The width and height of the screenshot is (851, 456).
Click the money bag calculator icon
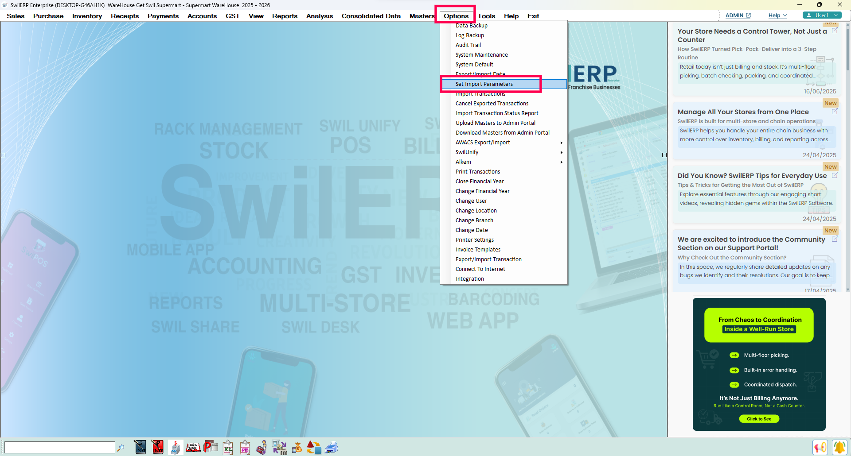coord(297,447)
